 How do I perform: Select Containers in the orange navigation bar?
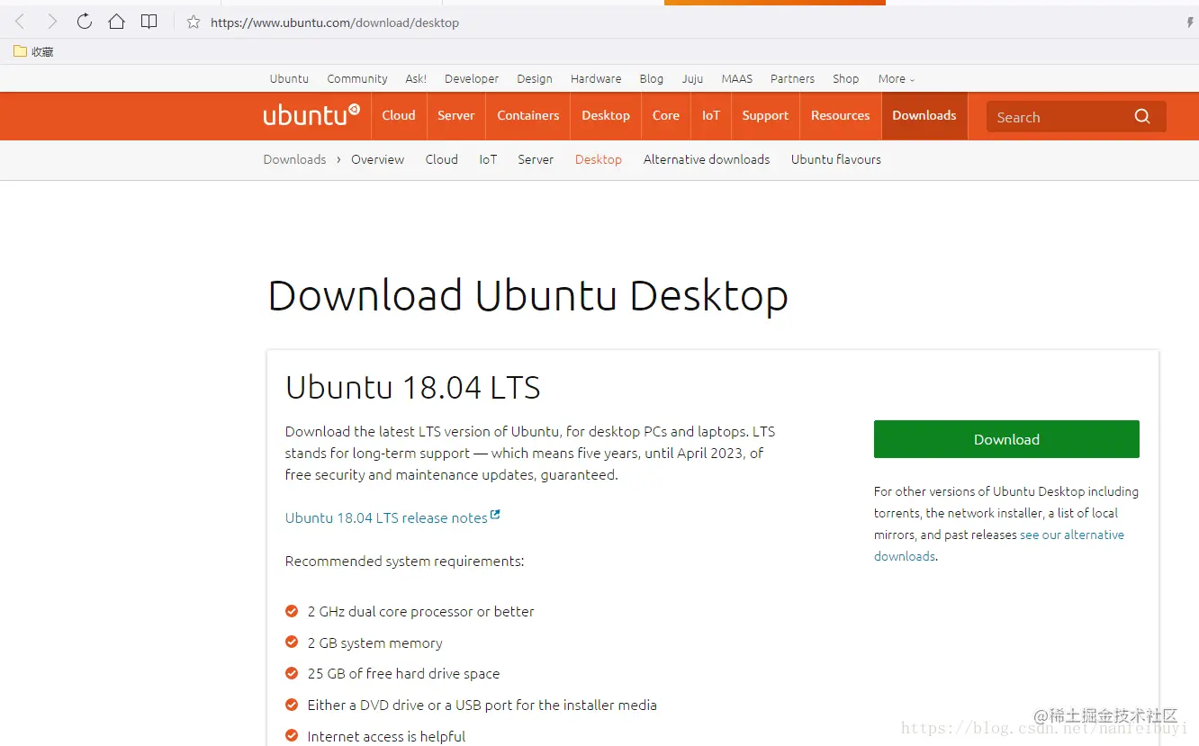point(528,115)
